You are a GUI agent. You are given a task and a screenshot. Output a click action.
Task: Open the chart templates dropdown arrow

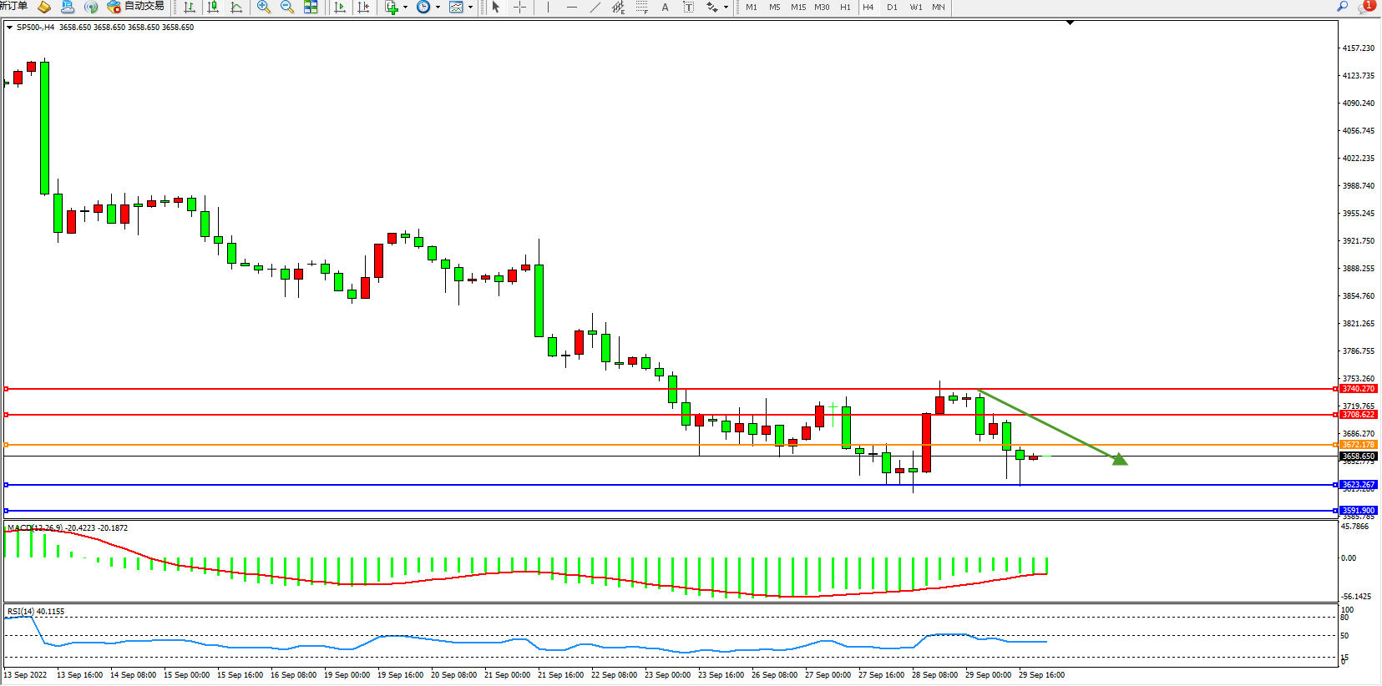coord(470,8)
